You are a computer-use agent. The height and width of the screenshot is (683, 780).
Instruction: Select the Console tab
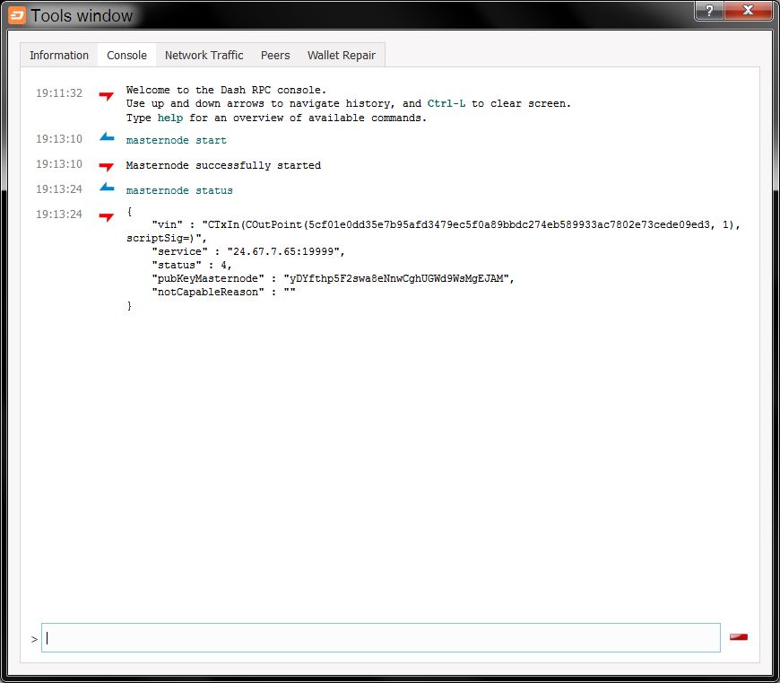tap(126, 56)
